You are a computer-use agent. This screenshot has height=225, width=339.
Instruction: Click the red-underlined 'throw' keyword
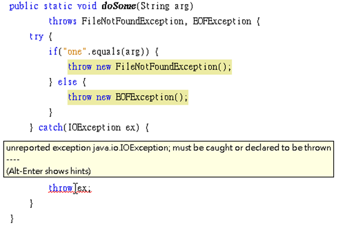click(61, 188)
